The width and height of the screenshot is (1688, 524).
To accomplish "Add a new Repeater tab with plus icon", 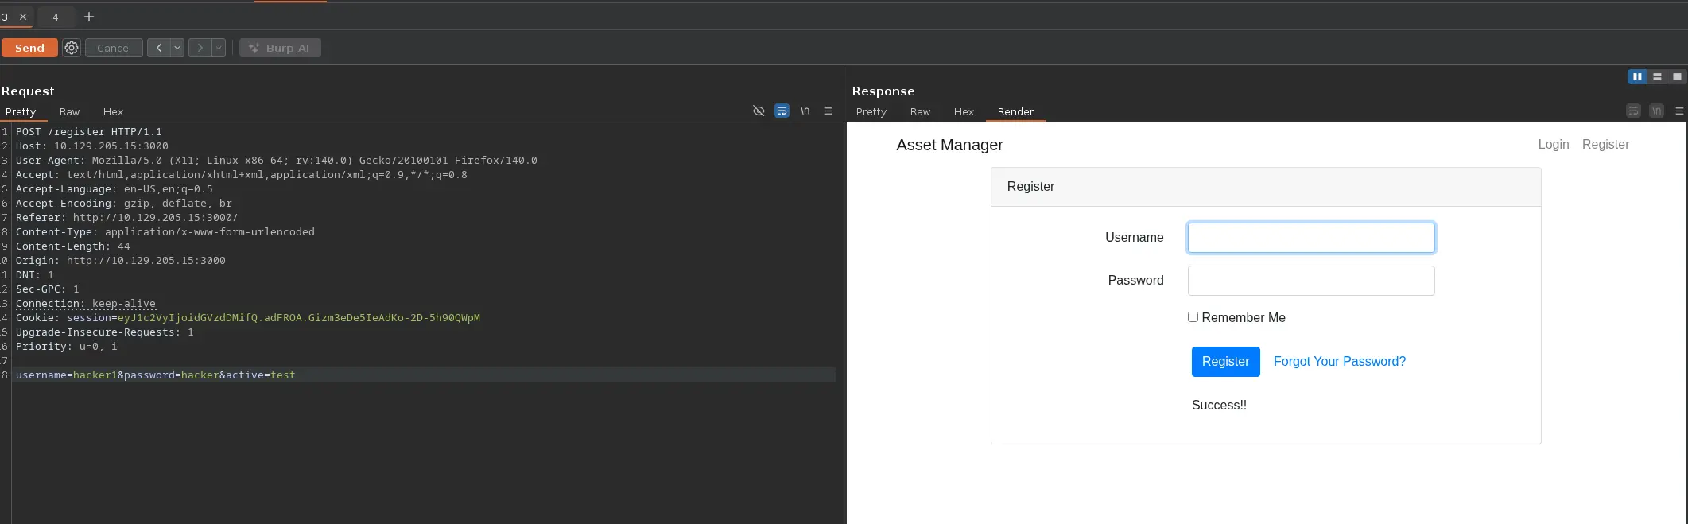I will (x=89, y=17).
